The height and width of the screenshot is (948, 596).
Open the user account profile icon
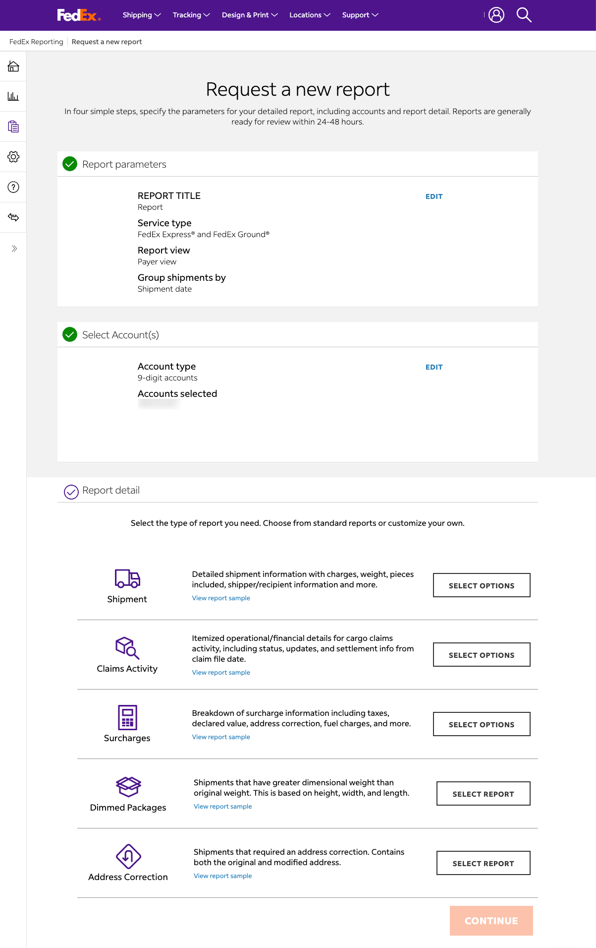496,15
